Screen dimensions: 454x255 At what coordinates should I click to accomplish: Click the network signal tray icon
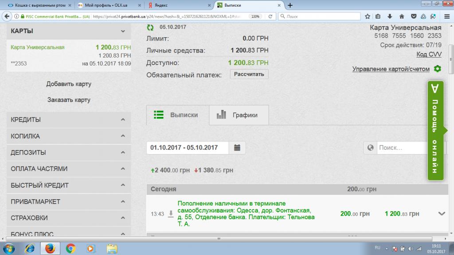419,249
